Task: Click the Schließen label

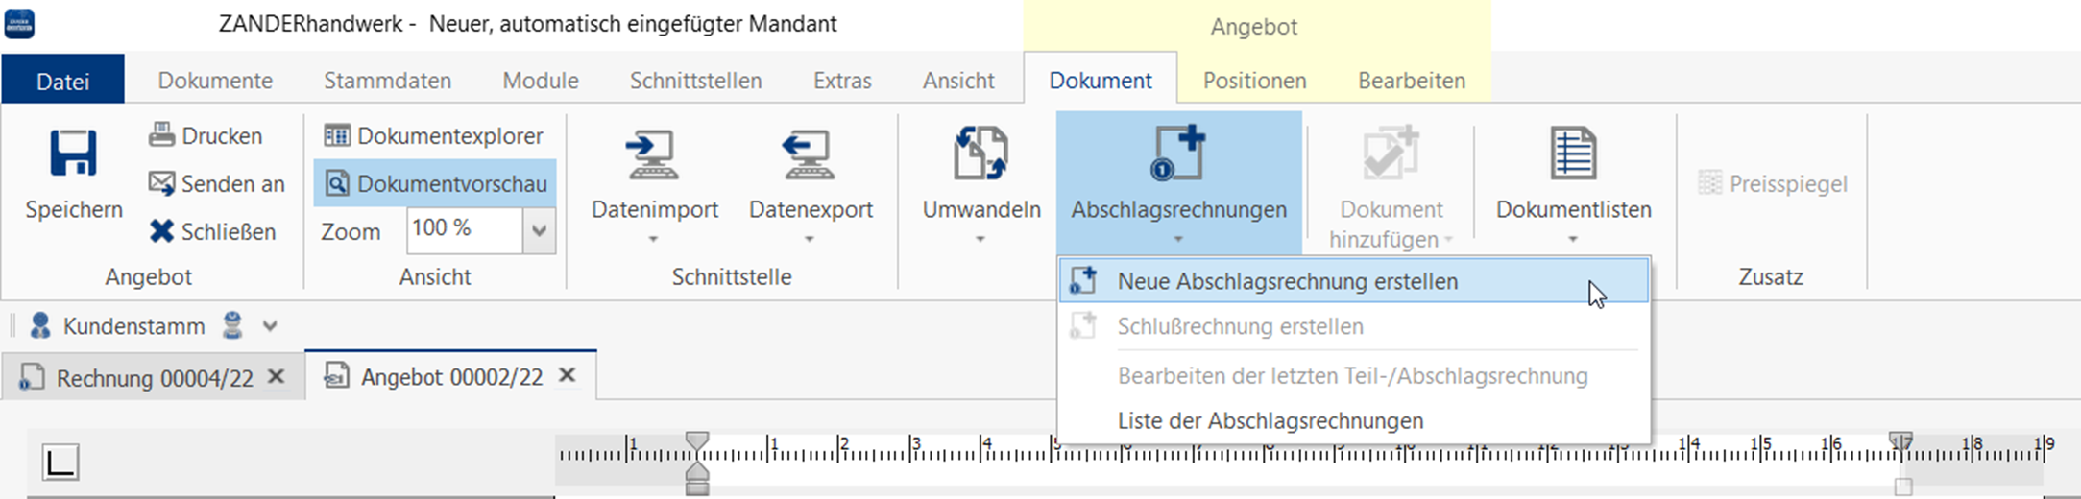Action: coord(229,231)
